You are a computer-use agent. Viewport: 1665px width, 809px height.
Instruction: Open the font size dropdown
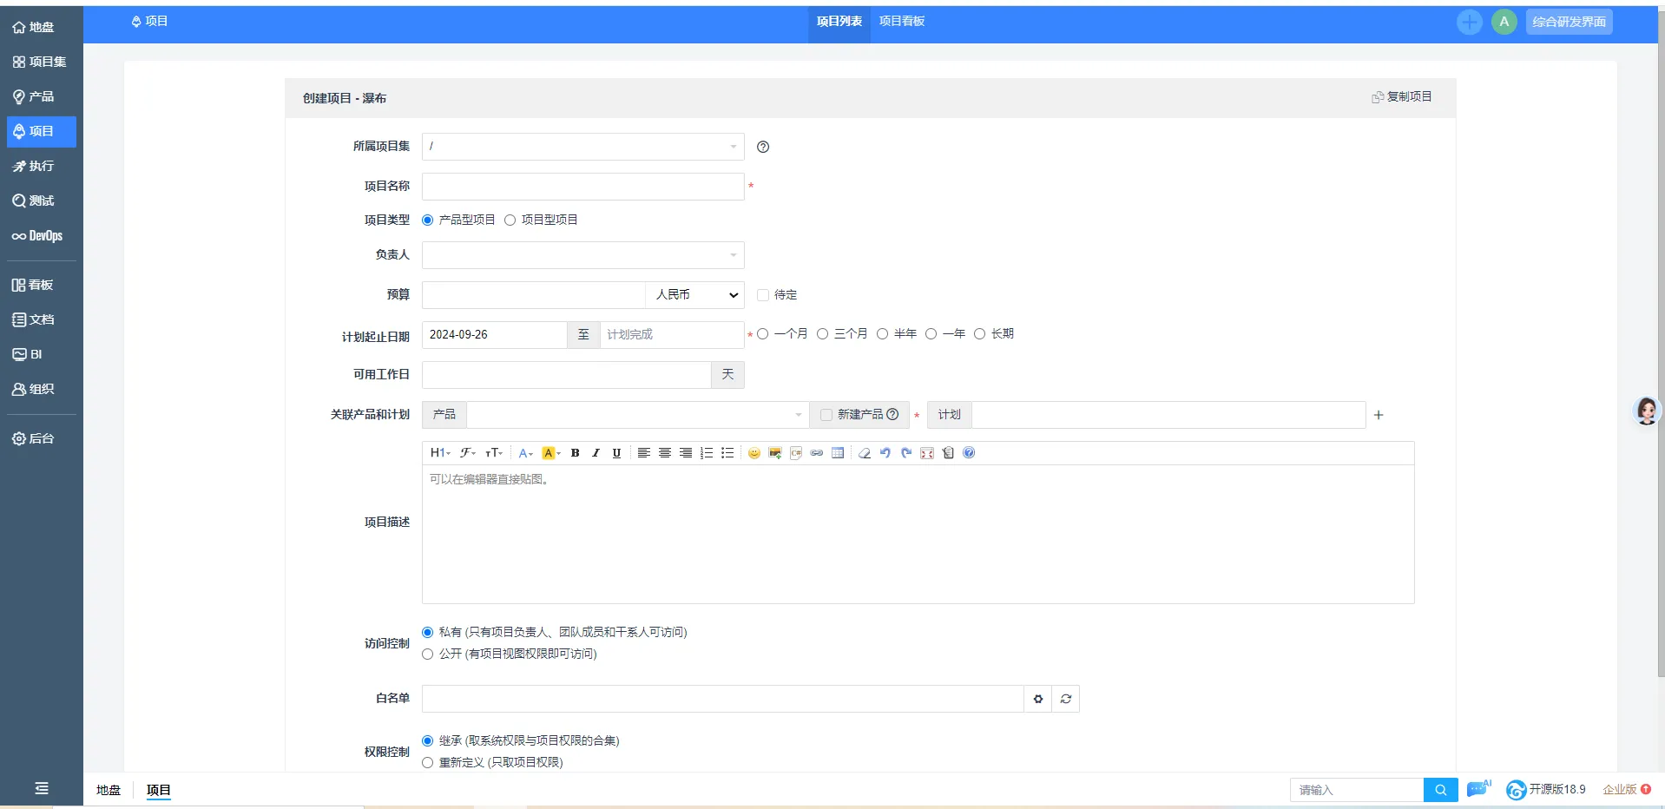point(494,453)
